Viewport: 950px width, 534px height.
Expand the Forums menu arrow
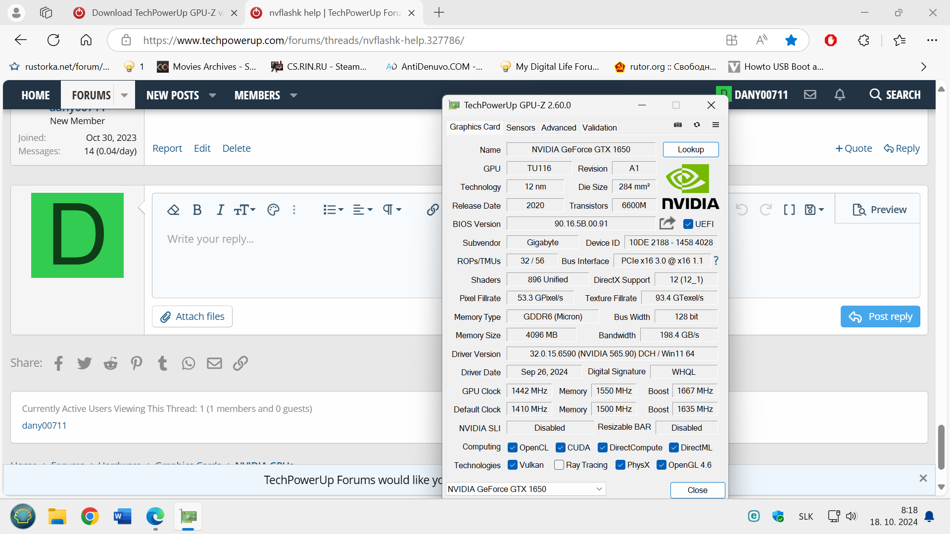[124, 95]
